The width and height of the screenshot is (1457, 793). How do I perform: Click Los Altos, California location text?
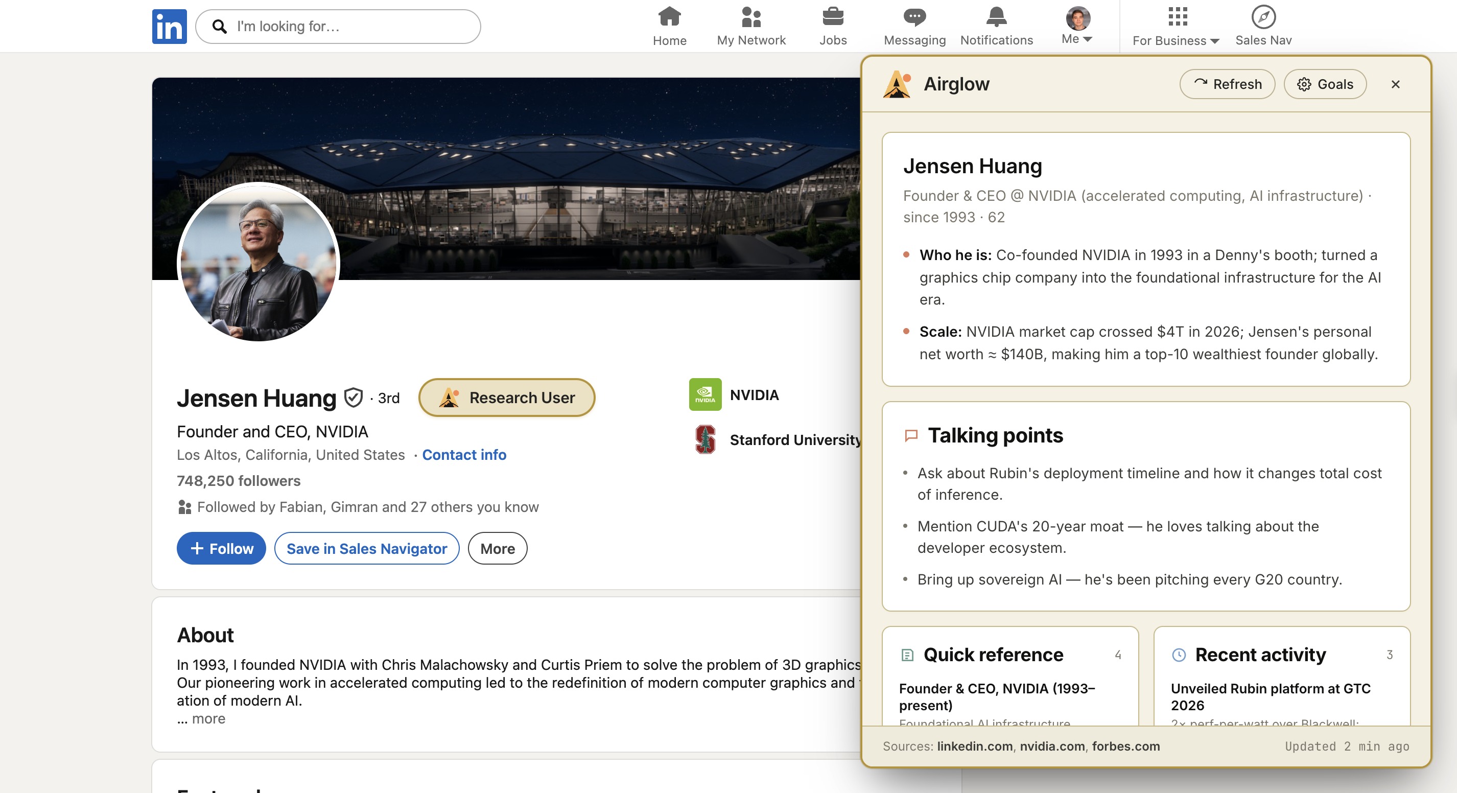click(x=291, y=455)
